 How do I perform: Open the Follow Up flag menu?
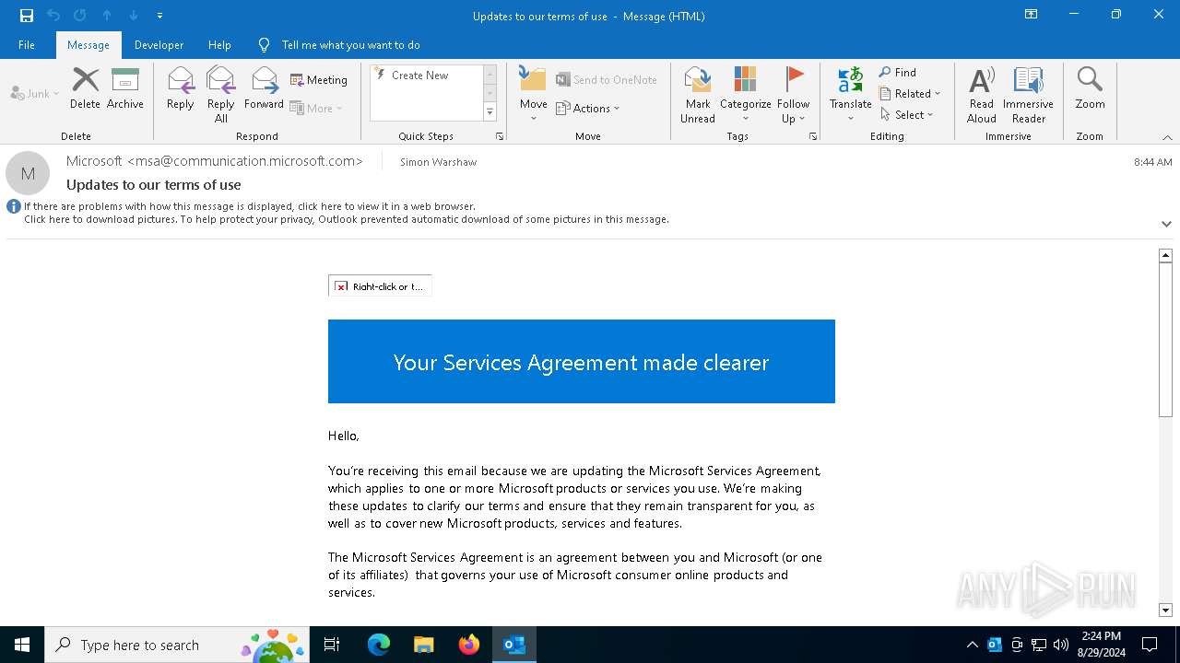click(793, 94)
